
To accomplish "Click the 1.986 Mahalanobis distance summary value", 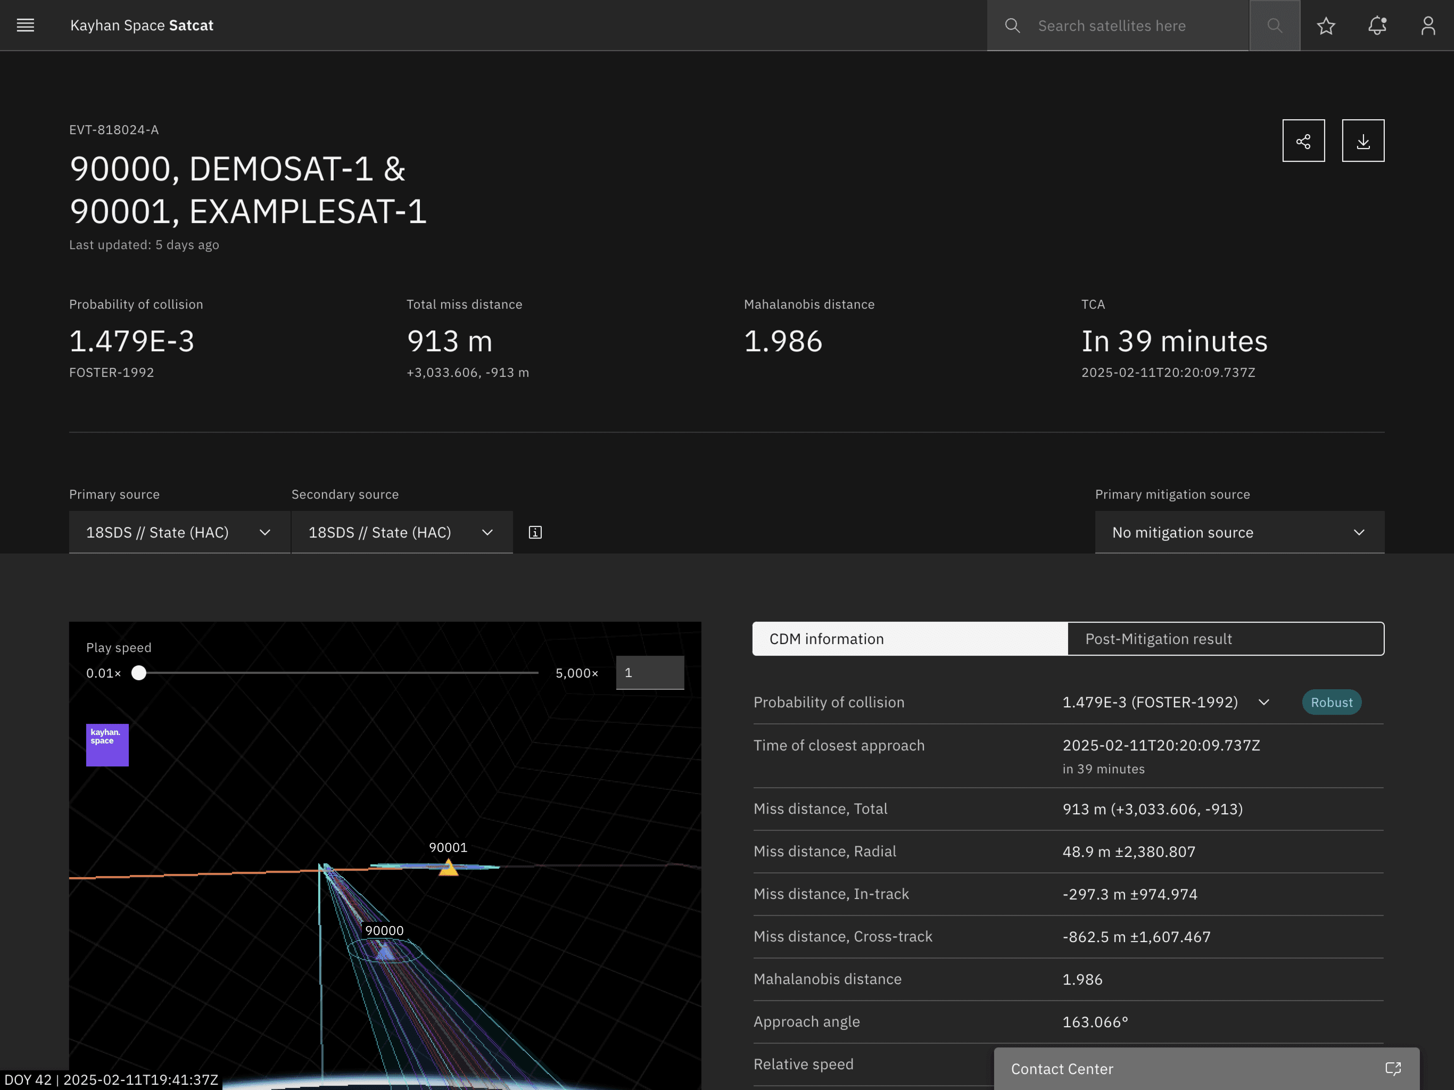I will pyautogui.click(x=783, y=341).
